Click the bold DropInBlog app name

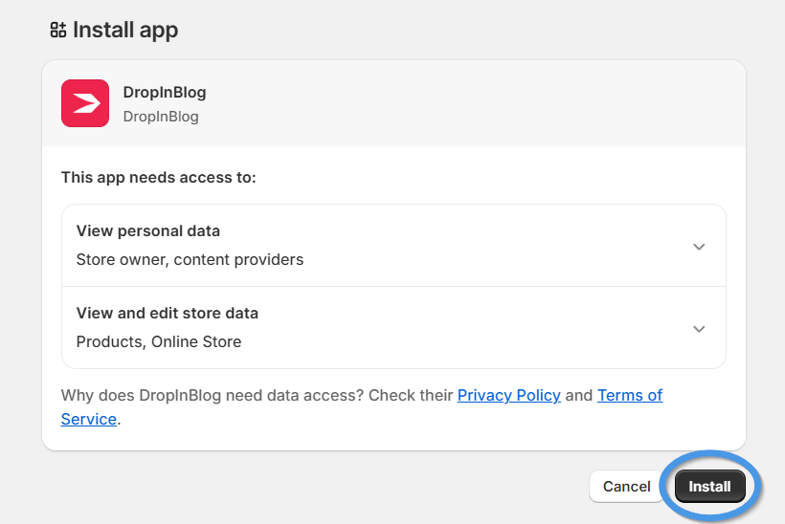coord(165,93)
